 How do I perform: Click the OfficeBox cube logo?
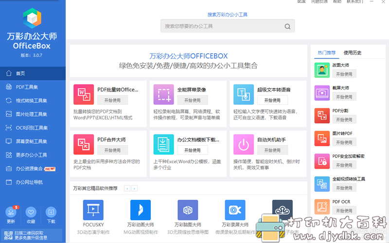click(32, 18)
